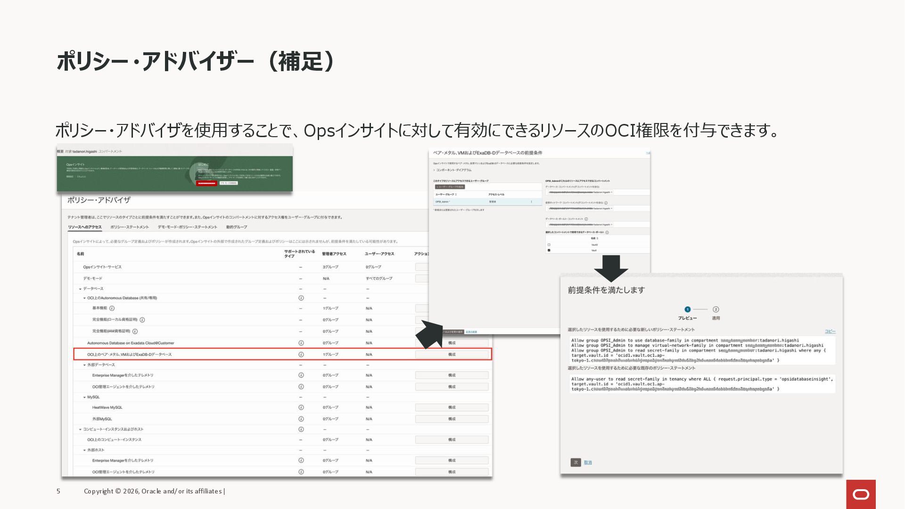The image size is (905, 509).
Task: Click info icon next to 基本機能
Action: (112, 308)
